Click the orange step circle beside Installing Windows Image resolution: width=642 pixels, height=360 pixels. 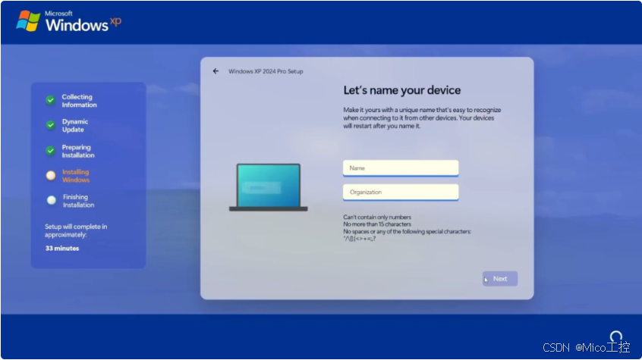coord(51,176)
